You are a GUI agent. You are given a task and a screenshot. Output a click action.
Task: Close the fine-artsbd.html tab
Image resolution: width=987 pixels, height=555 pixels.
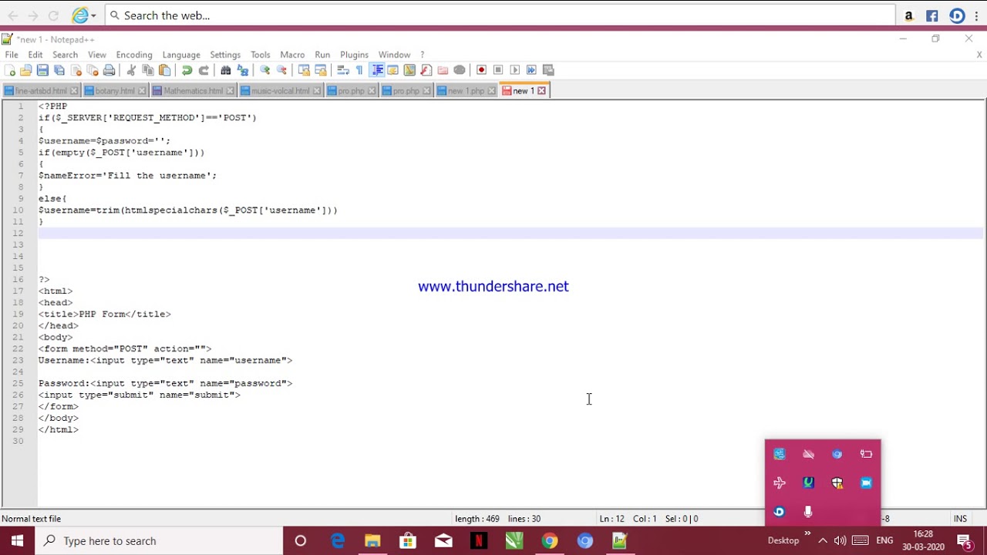74,91
